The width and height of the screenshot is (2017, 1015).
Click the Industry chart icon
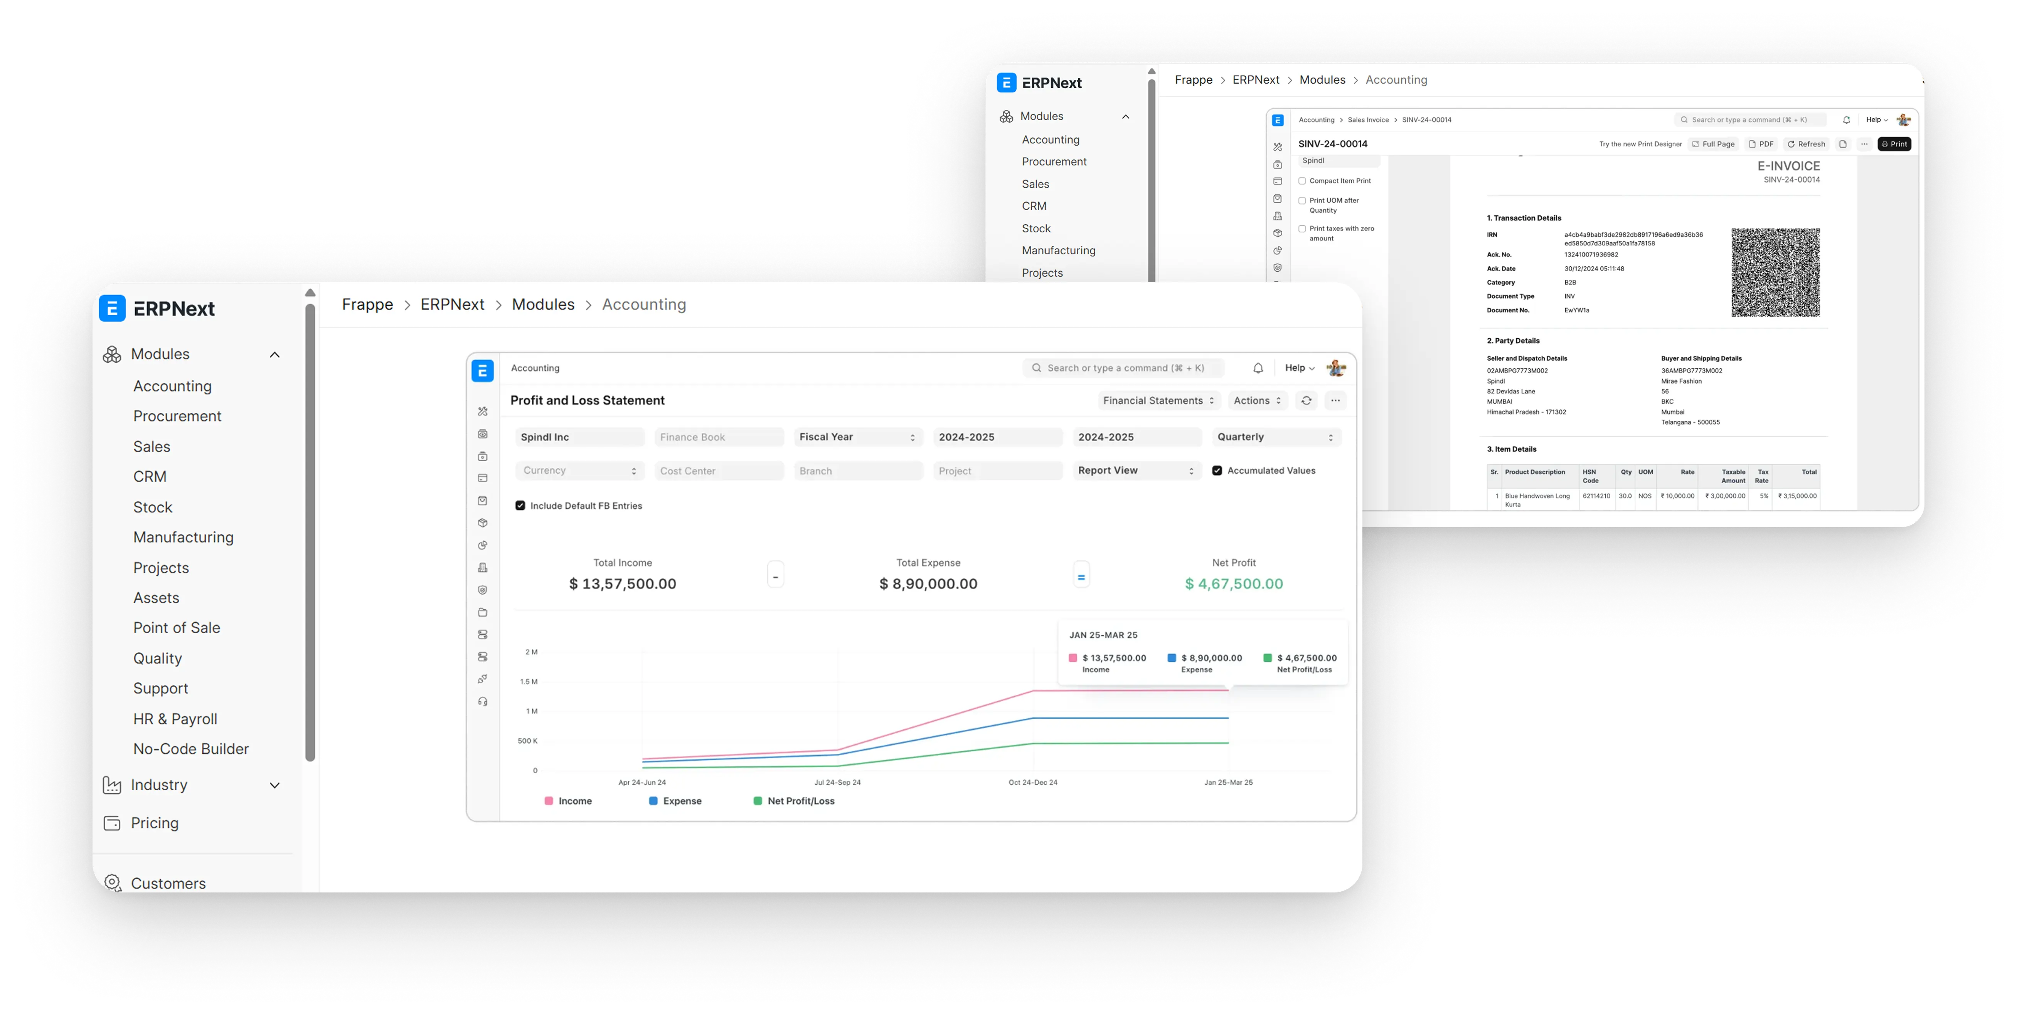(112, 785)
